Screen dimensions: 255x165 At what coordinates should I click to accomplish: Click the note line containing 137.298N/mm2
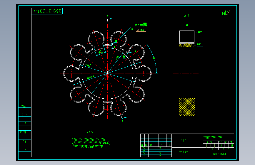click(89, 147)
